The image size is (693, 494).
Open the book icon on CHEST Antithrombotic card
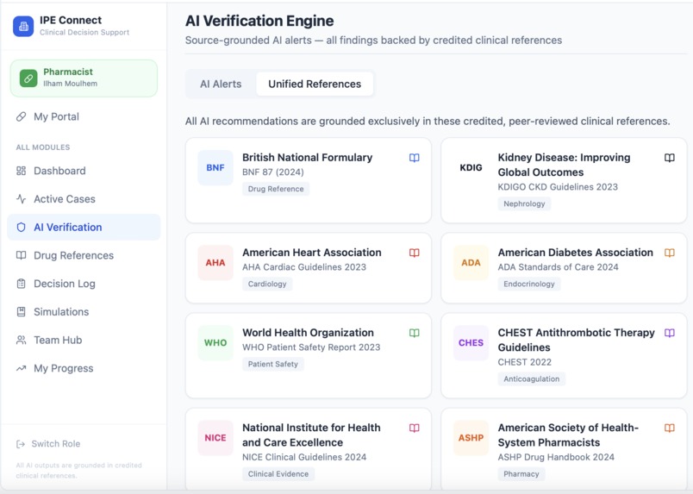[670, 333]
